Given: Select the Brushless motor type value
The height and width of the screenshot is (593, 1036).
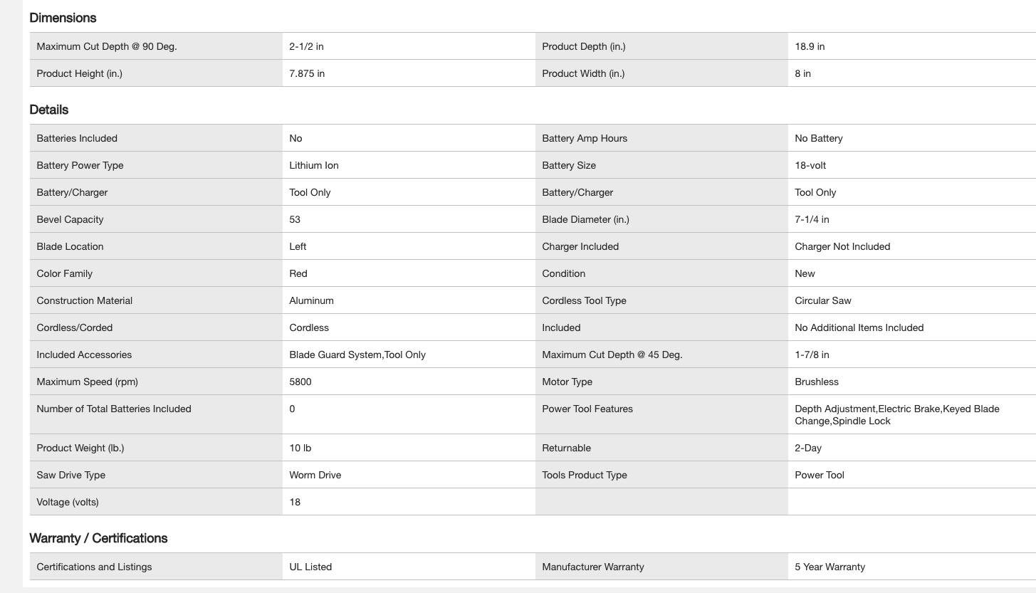Looking at the screenshot, I should tap(817, 382).
